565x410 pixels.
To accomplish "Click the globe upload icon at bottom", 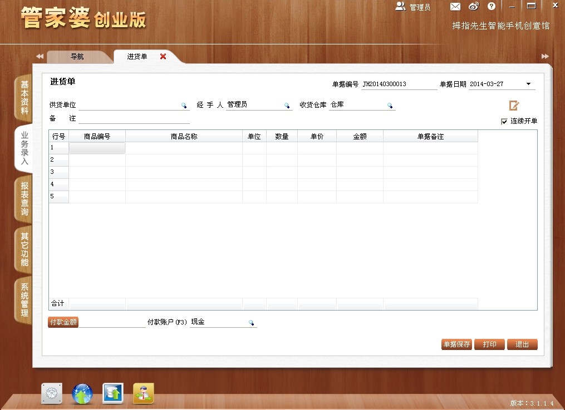I will pos(82,393).
